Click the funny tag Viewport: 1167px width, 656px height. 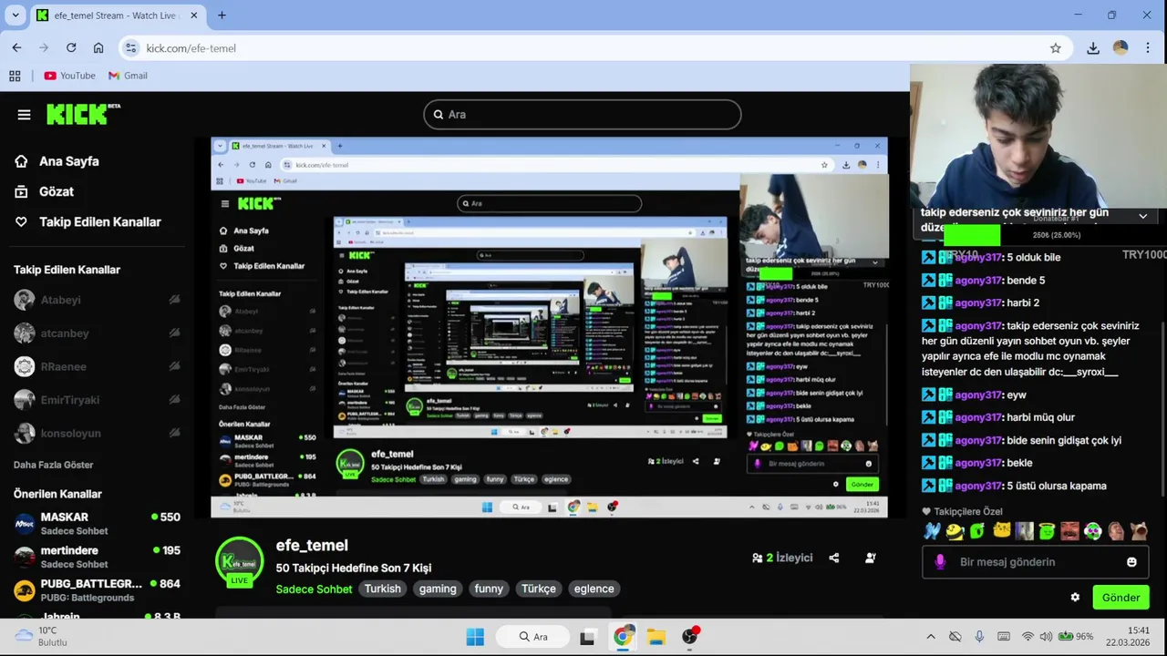(x=489, y=589)
